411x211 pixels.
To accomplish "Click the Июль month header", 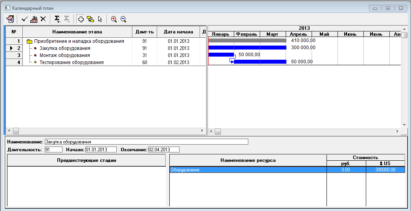I will pos(376,34).
